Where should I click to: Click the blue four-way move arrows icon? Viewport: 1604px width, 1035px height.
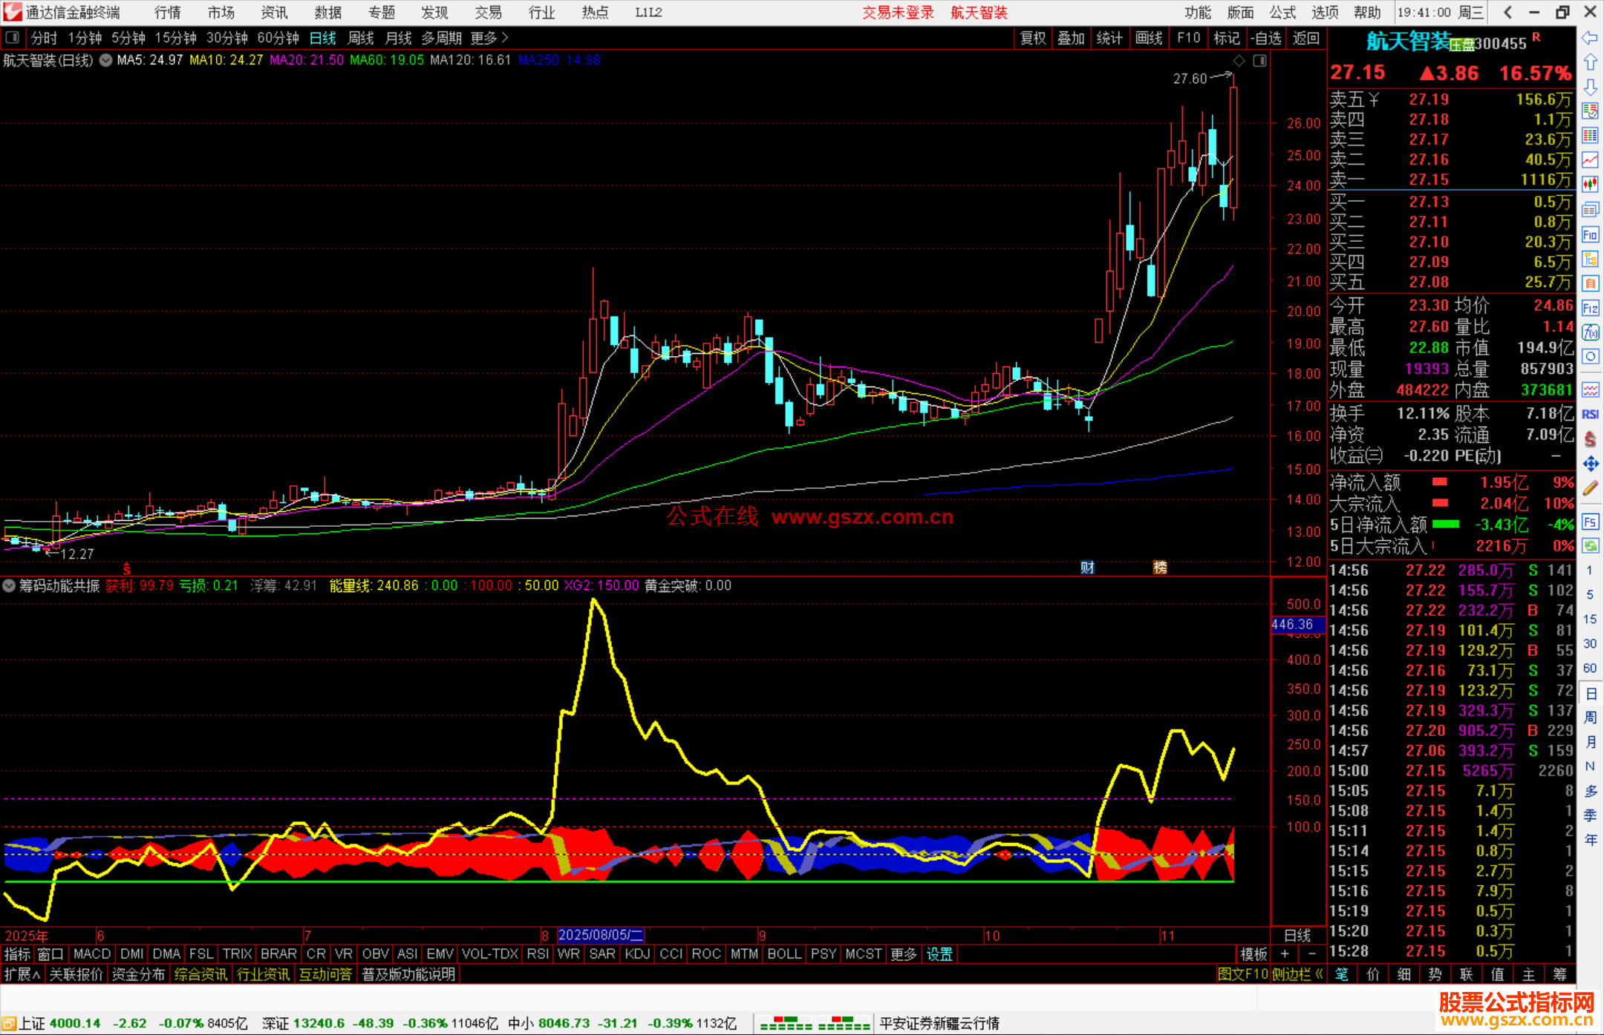[1590, 464]
